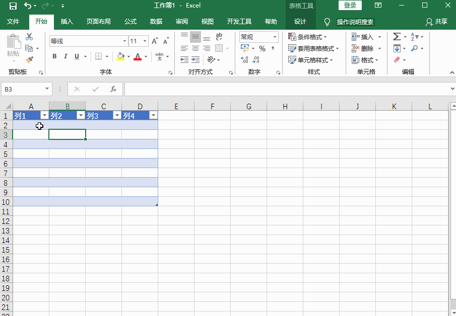Open the number format dropdown 常规
The image size is (456, 316).
(x=275, y=37)
